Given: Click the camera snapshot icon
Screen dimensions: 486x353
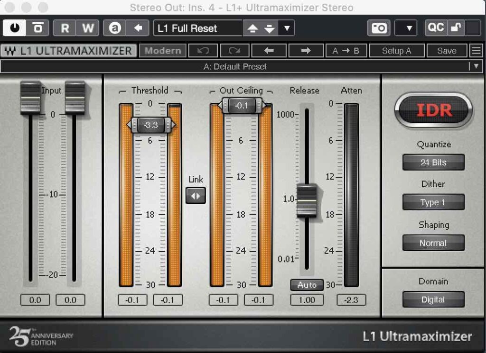Looking at the screenshot, I should 379,28.
